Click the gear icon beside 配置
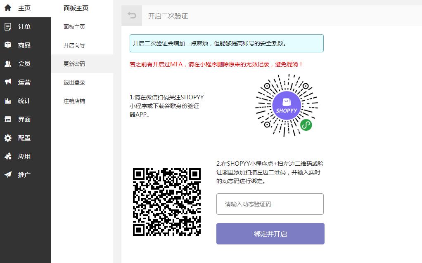 click(x=8, y=138)
